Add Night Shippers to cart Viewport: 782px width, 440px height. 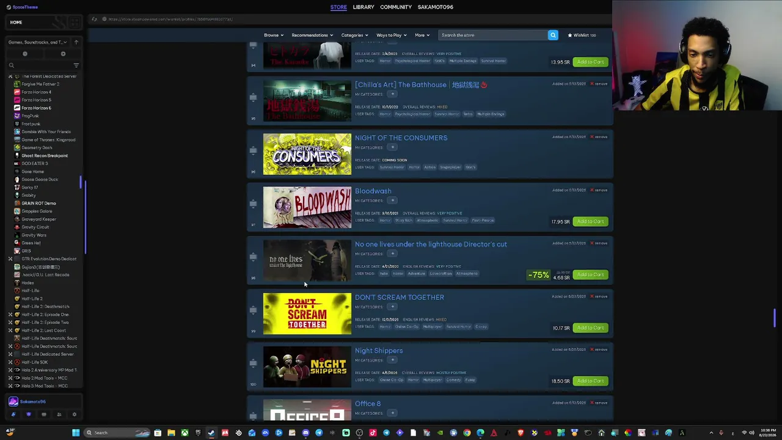[590, 381]
